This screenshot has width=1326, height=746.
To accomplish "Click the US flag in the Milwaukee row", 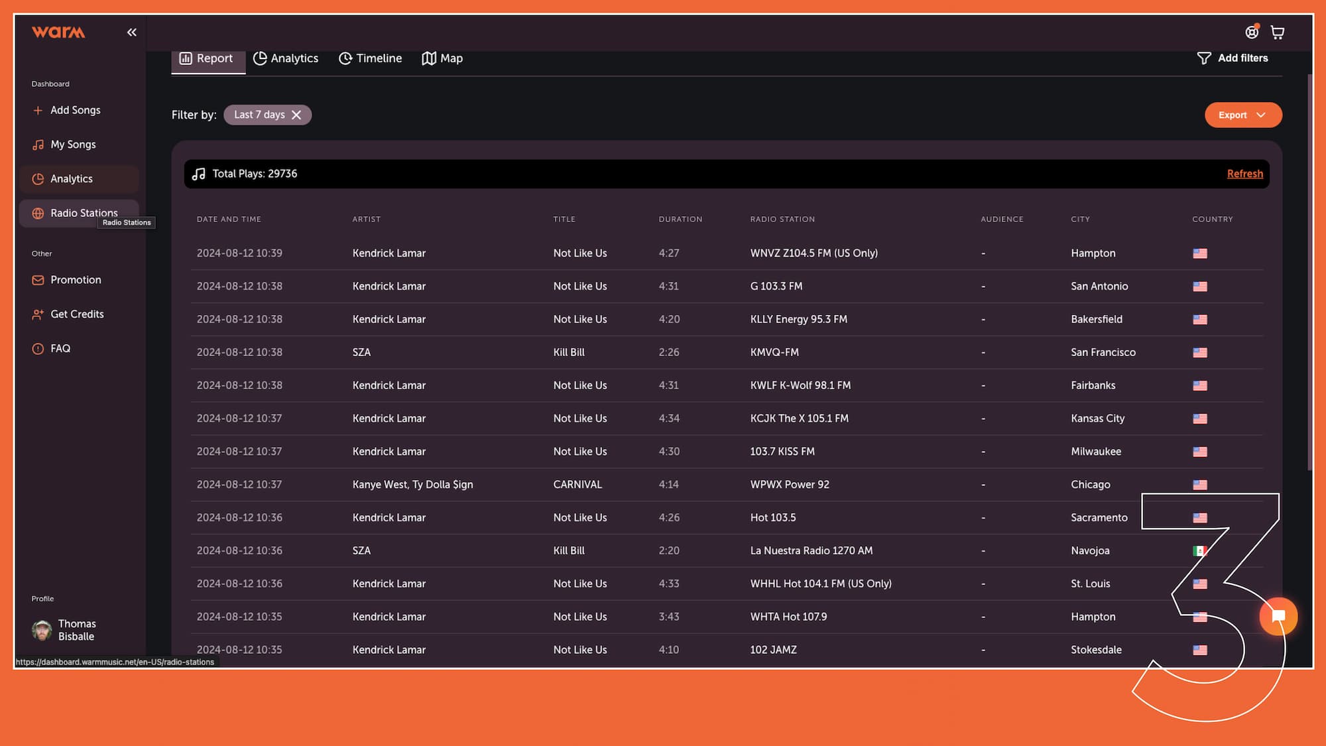I will tap(1200, 452).
